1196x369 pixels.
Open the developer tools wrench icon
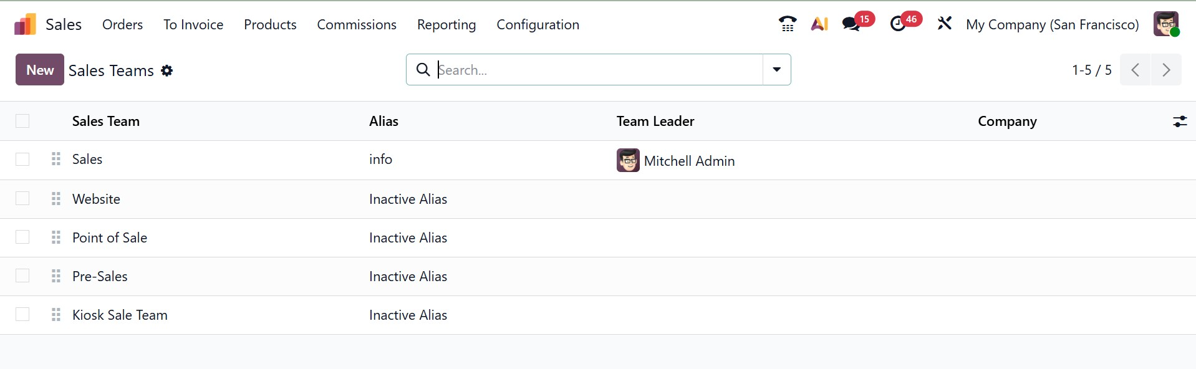click(944, 24)
